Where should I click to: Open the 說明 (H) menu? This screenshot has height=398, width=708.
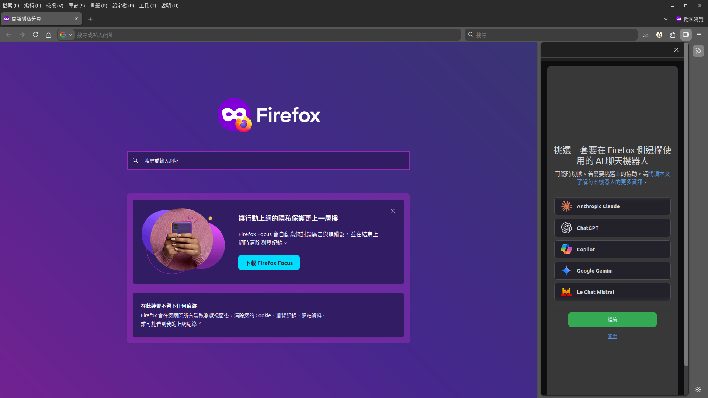click(170, 6)
